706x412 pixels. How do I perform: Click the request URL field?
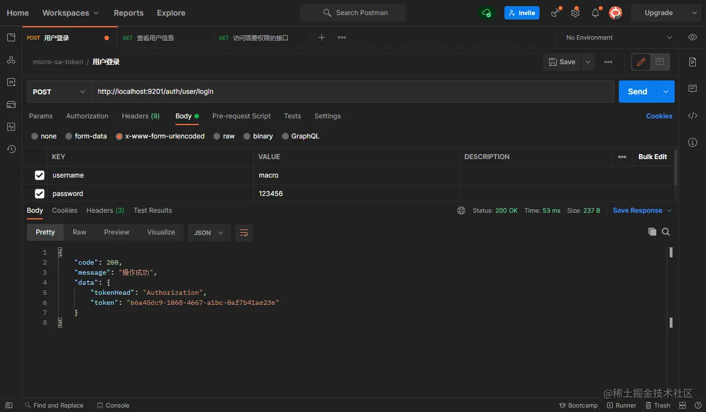(352, 92)
